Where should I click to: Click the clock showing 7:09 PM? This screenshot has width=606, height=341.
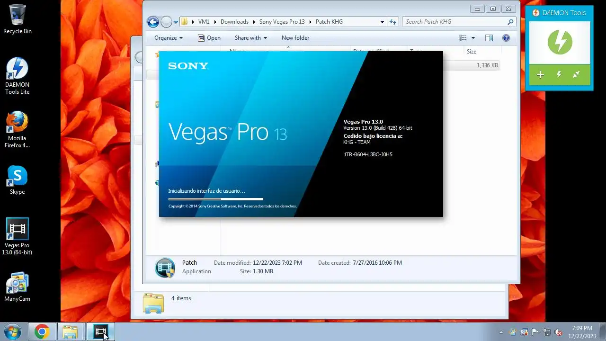pos(582,328)
